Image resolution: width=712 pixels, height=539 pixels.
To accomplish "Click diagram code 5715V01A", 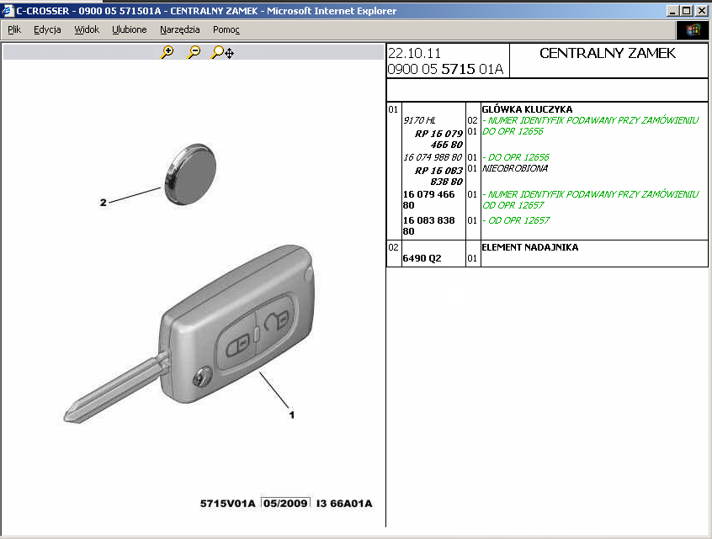I will [227, 503].
